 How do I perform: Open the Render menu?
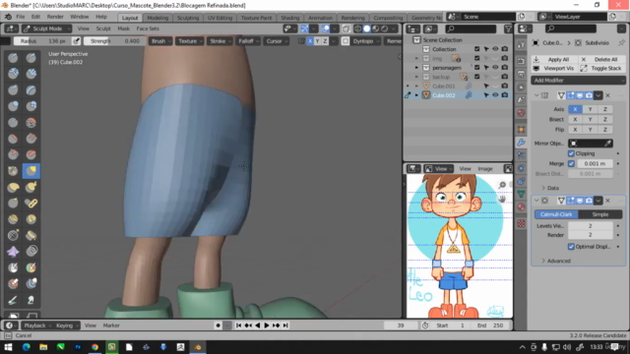55,17
